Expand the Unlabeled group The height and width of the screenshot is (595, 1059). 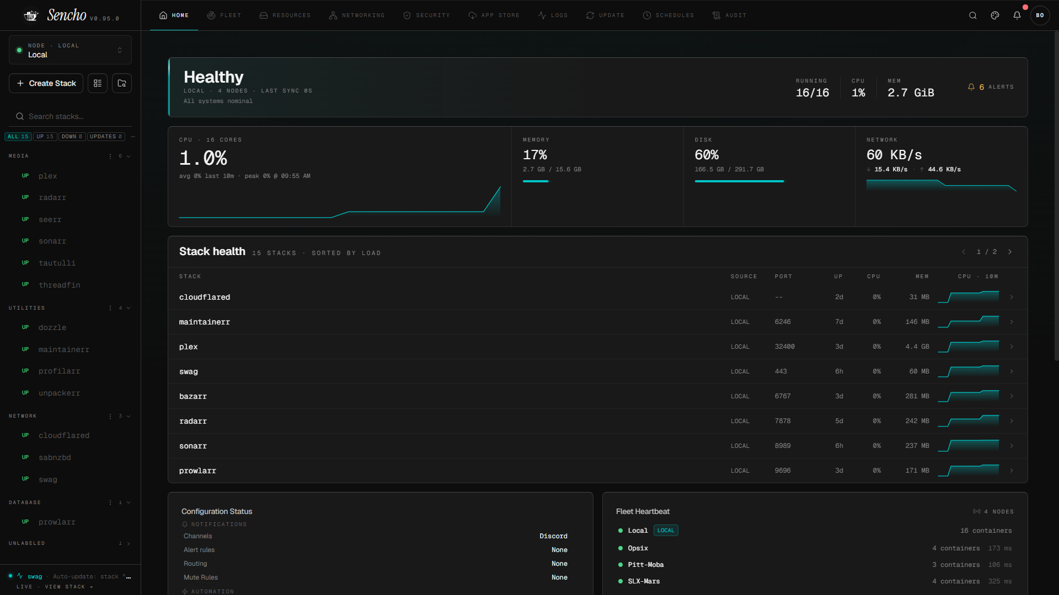tap(129, 544)
